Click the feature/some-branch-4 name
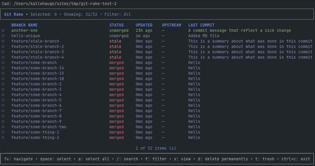Viewport: 315px width, 166px height. click(36, 95)
